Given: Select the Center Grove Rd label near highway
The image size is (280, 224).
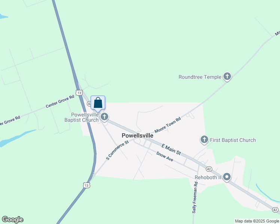Looking at the screenshot, I should (60, 102).
